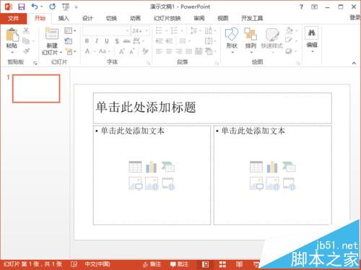
Task: Insert online picture icon in right placeholder
Action: coord(272,183)
